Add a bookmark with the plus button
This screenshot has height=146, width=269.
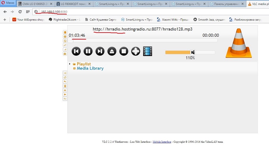pyautogui.click(x=5, y=20)
